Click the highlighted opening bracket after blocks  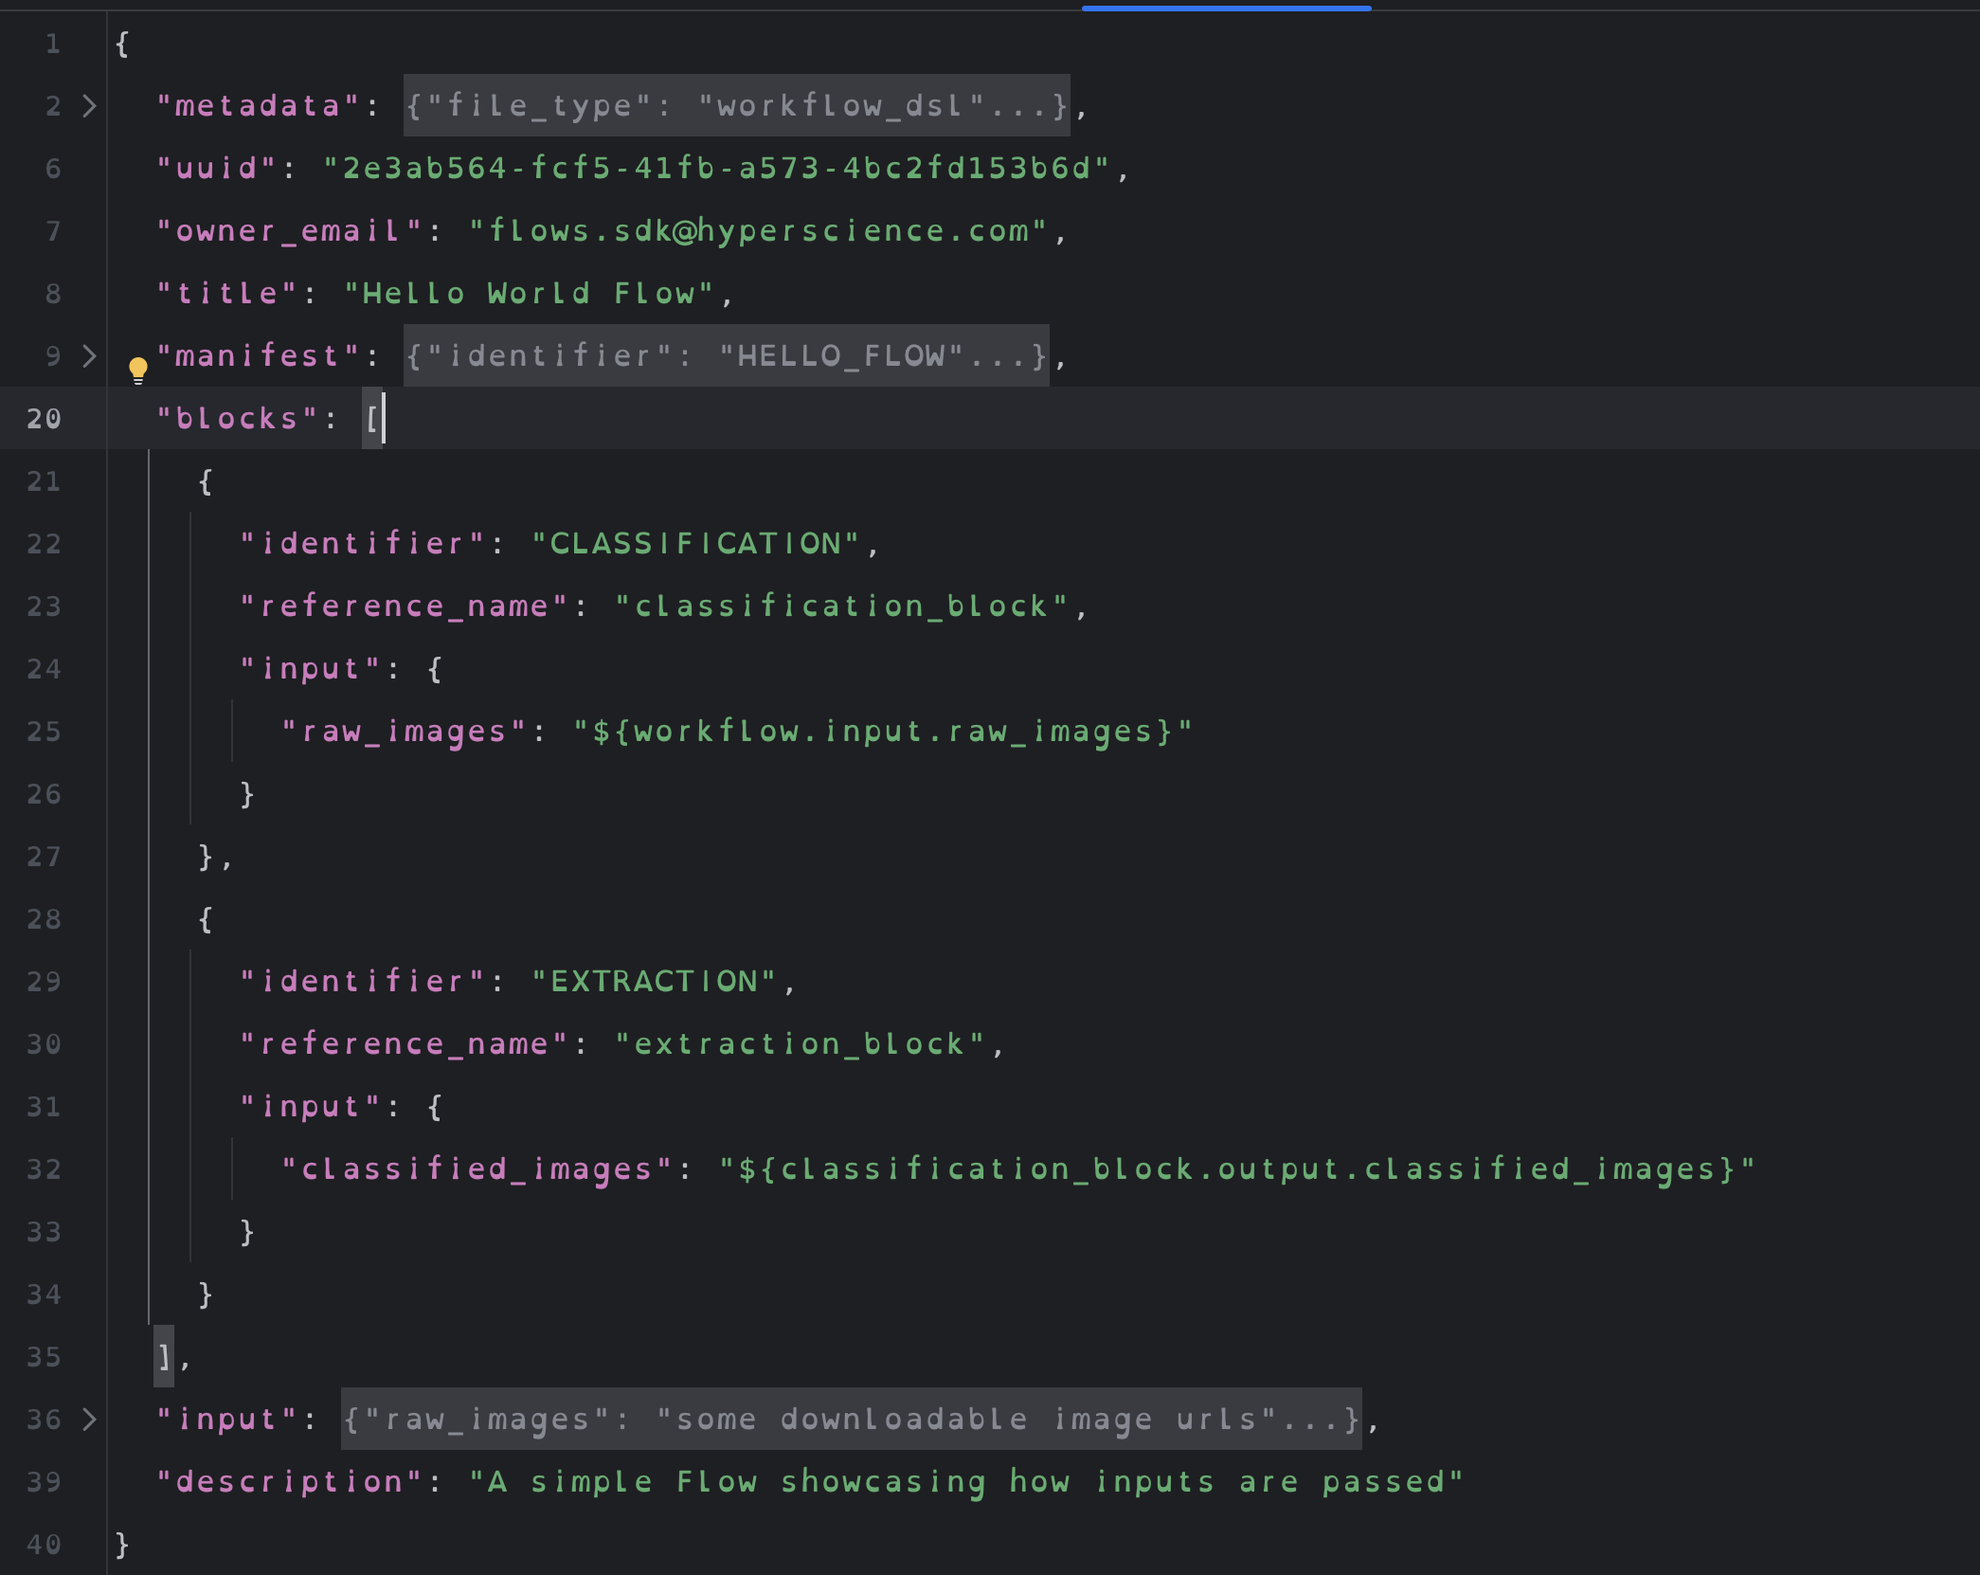pos(371,418)
